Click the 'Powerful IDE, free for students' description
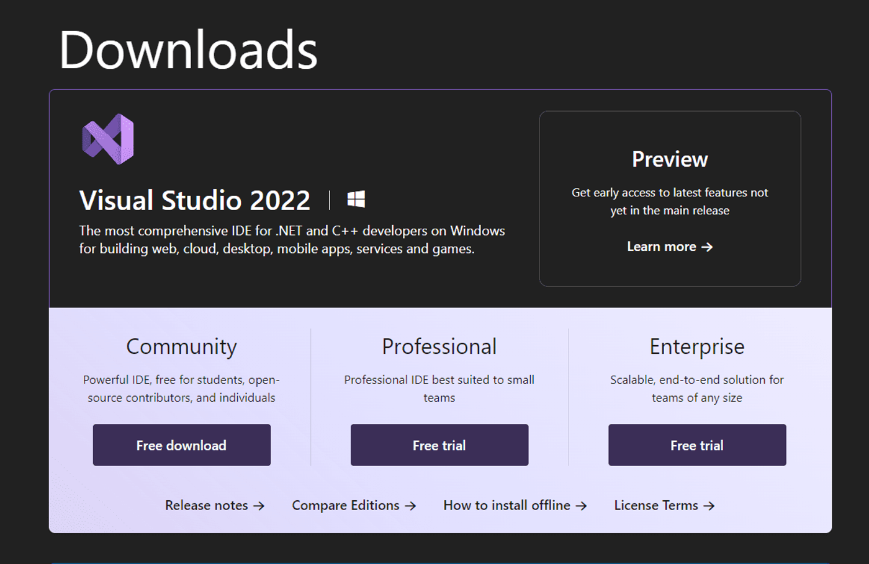 click(x=182, y=389)
